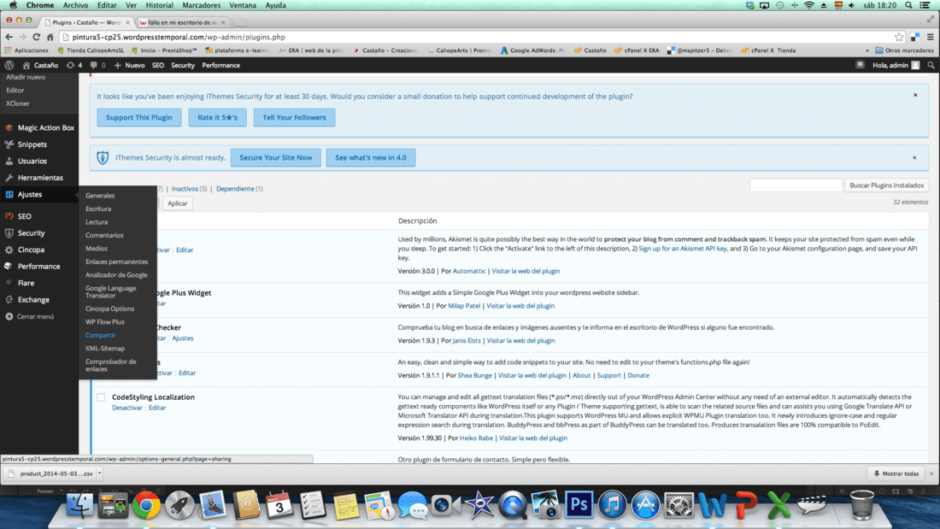
Task: Expand the bookmarks bar overflow chevron
Action: pos(867,50)
